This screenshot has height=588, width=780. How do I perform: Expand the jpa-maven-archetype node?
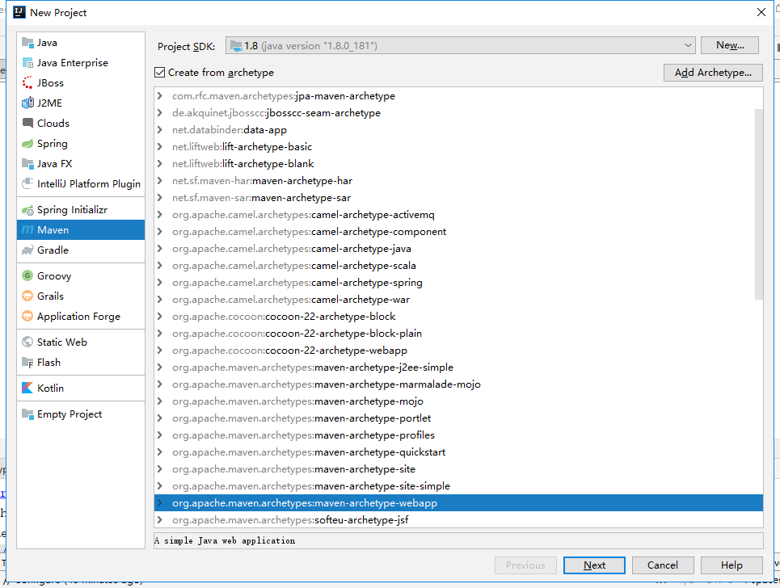[160, 95]
